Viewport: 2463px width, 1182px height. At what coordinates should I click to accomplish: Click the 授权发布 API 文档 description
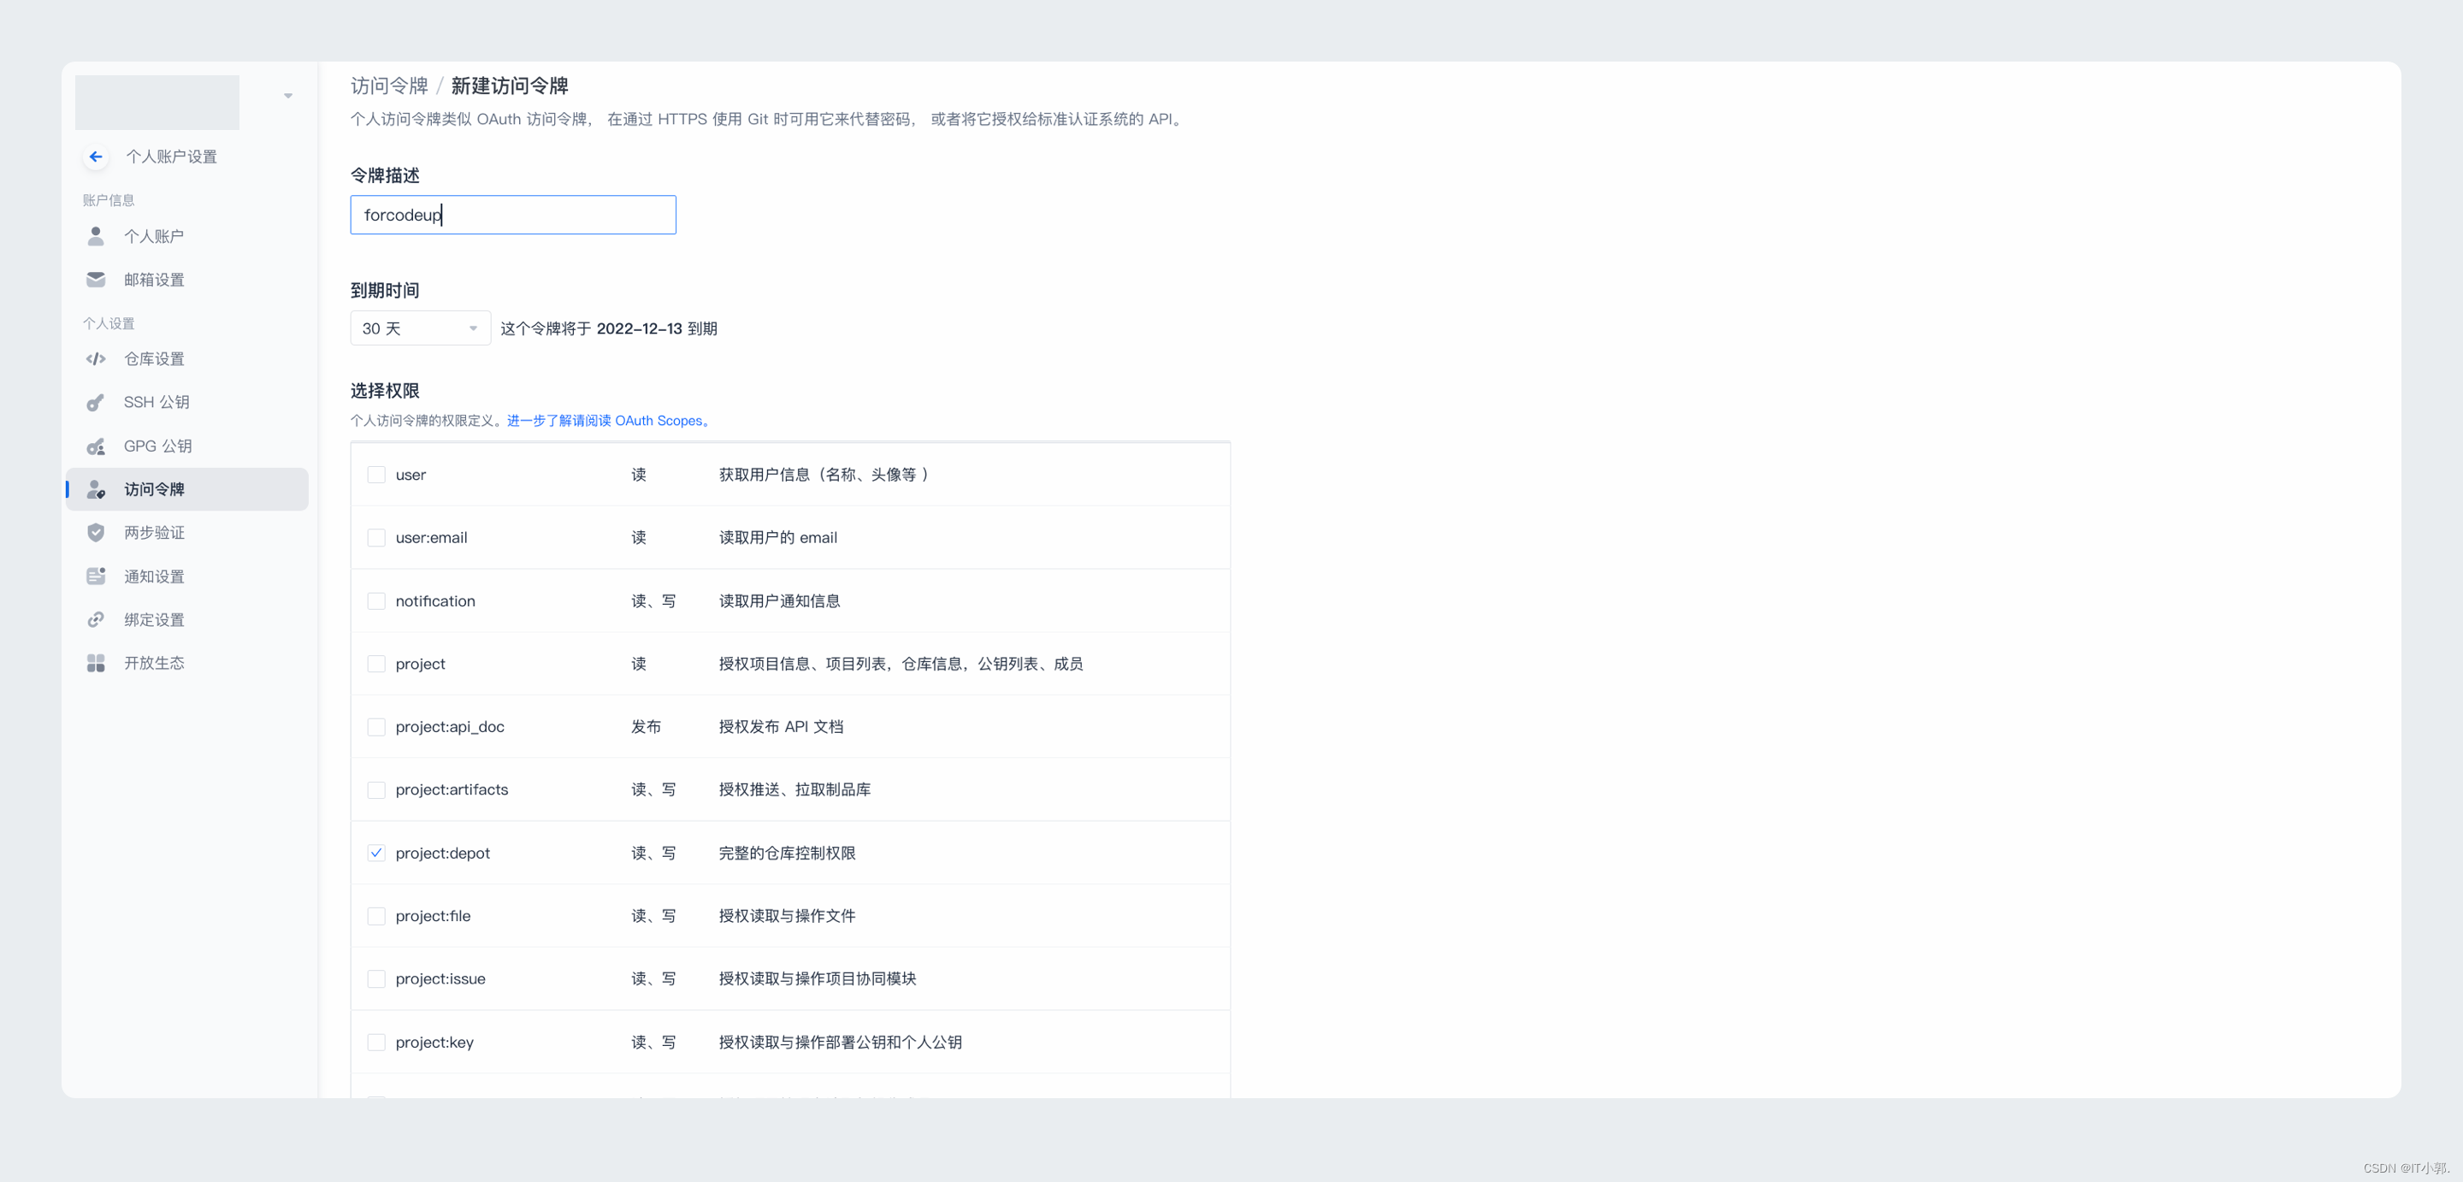pos(781,727)
